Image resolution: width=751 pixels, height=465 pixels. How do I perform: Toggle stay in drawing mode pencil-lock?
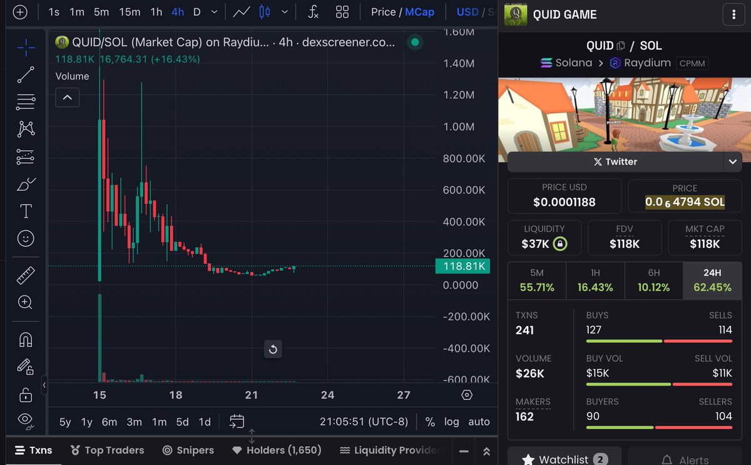click(26, 367)
